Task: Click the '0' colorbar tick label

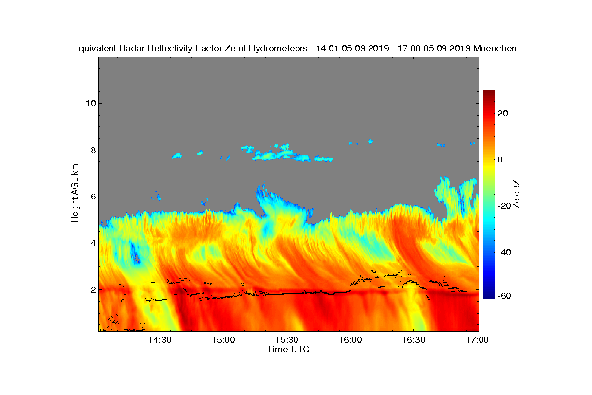Action: pos(501,159)
